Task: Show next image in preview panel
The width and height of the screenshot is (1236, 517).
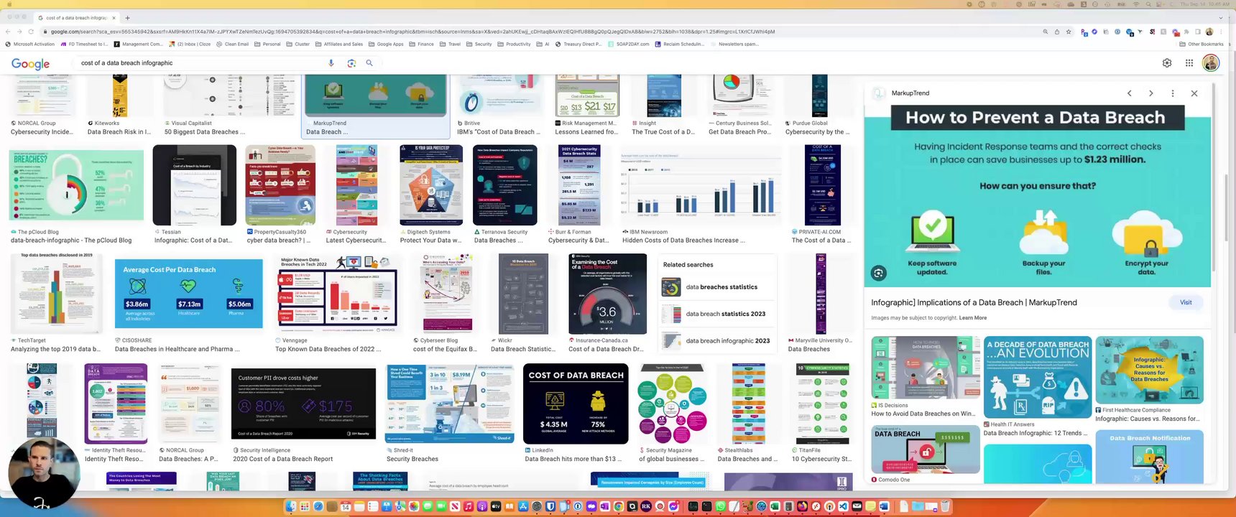Action: coord(1151,93)
